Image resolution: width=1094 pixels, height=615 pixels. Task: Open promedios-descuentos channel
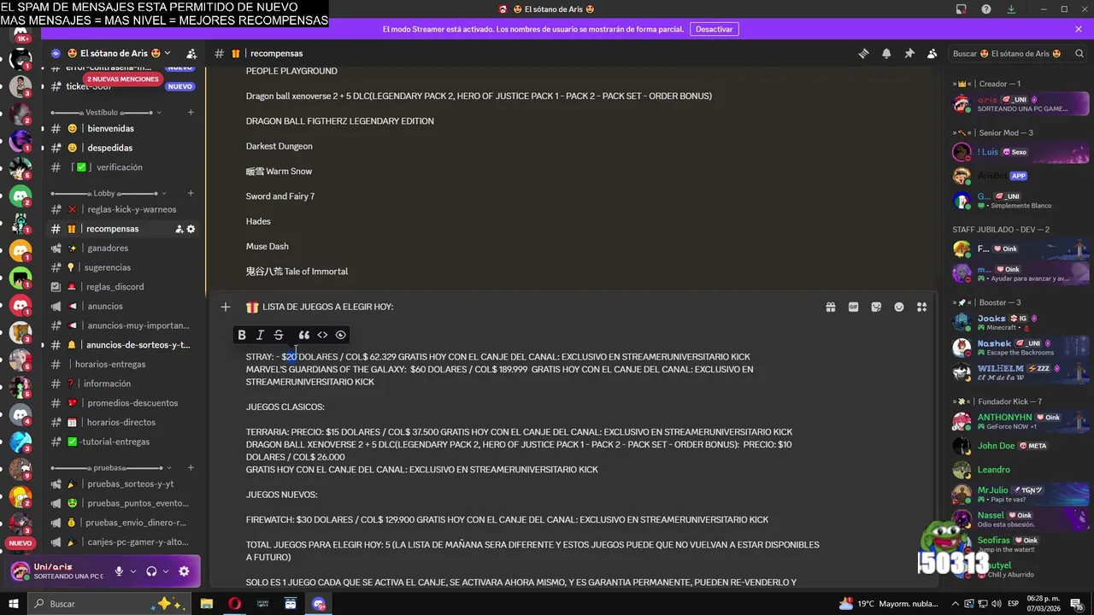click(122, 403)
